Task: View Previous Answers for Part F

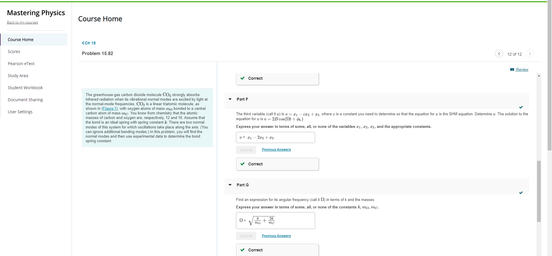Action: [276, 150]
